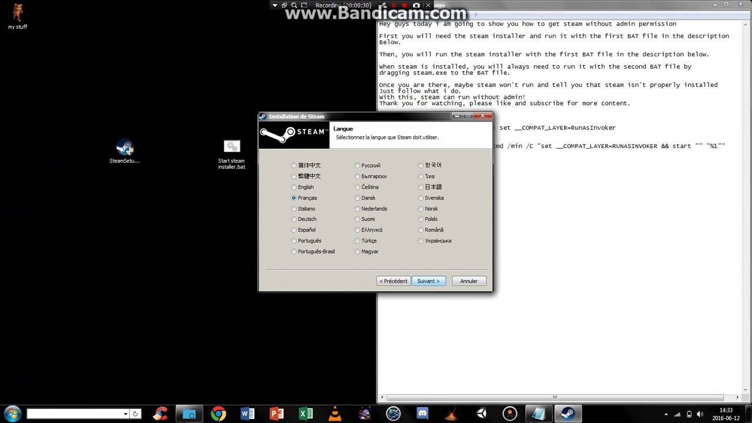
Task: Open Microsoft Word from the taskbar
Action: [247, 414]
